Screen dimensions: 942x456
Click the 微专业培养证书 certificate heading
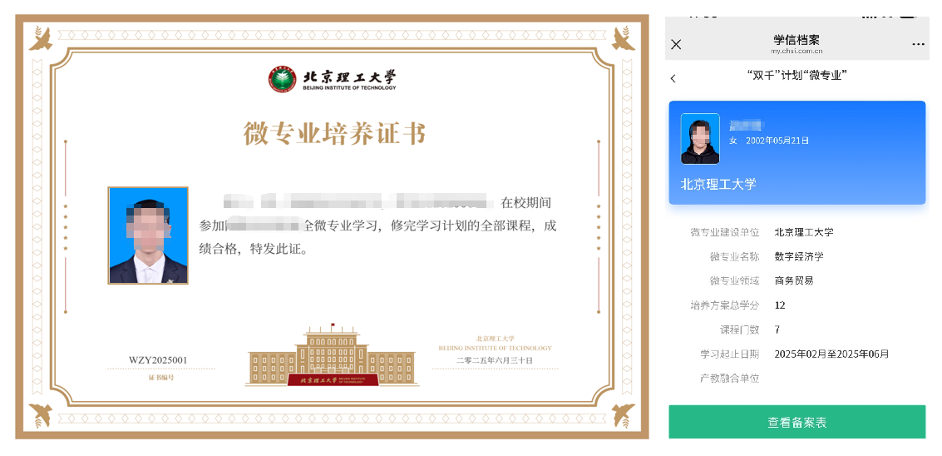click(x=333, y=134)
